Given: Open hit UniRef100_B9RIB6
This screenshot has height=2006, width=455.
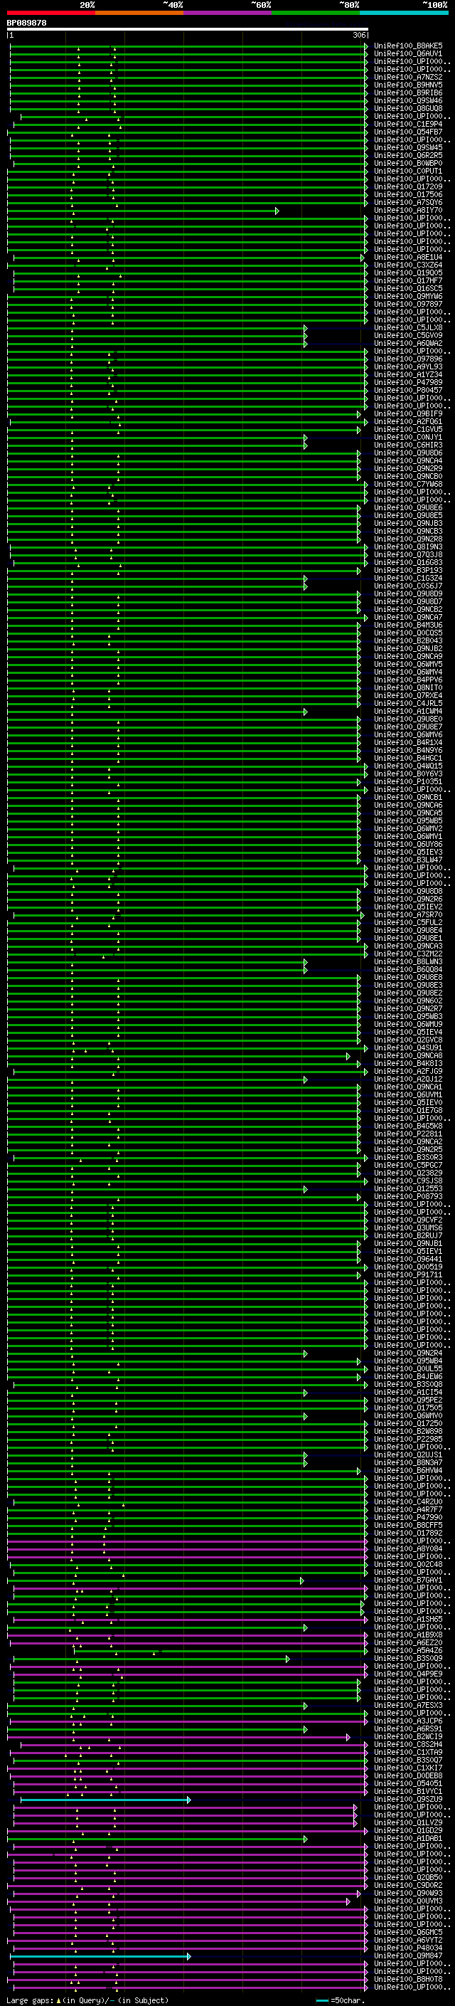Looking at the screenshot, I should (408, 93).
